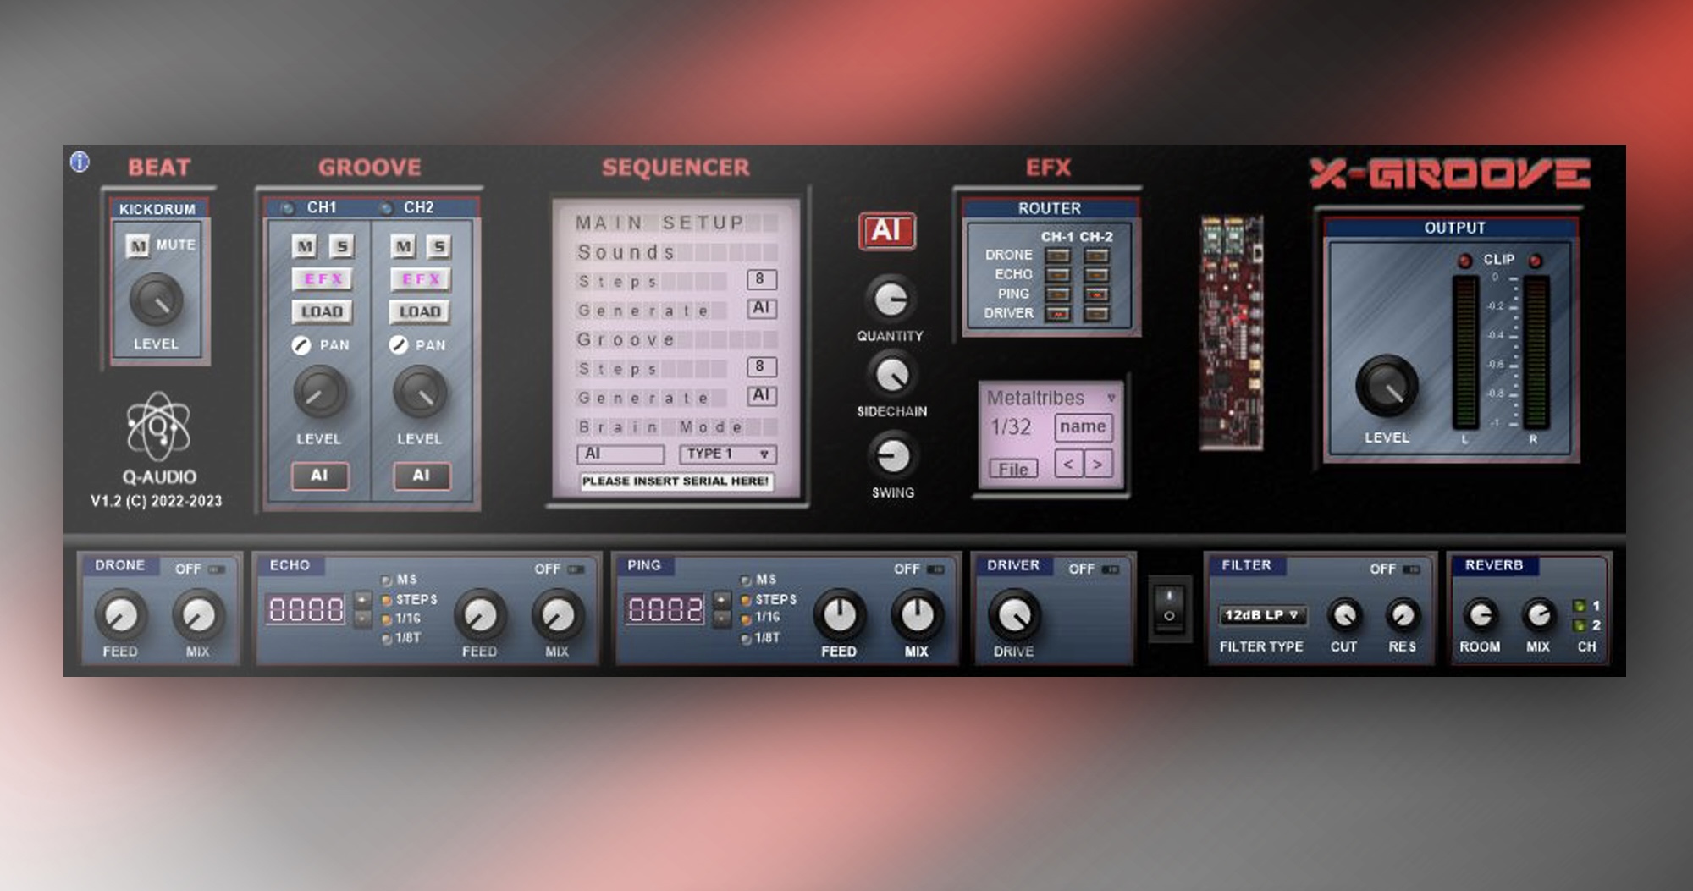
Task: Select the ECHO MS time mode
Action: [x=387, y=580]
